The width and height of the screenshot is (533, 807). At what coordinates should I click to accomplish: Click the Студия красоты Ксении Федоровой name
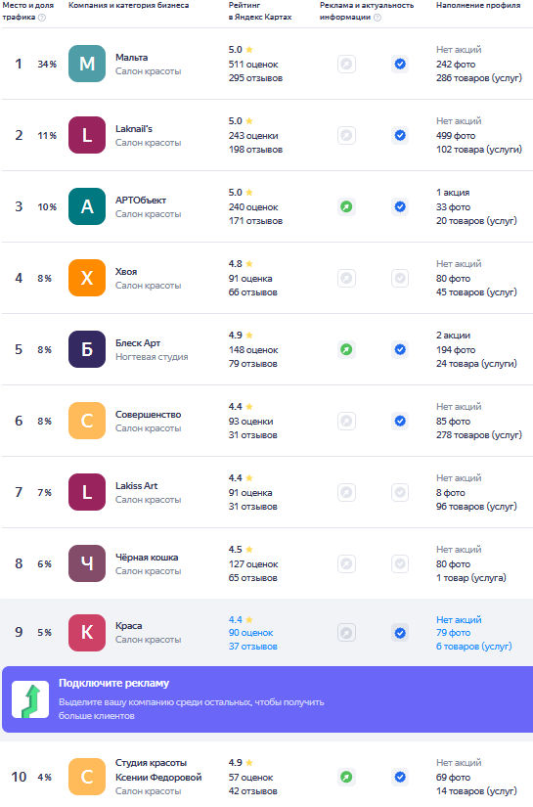tap(158, 770)
